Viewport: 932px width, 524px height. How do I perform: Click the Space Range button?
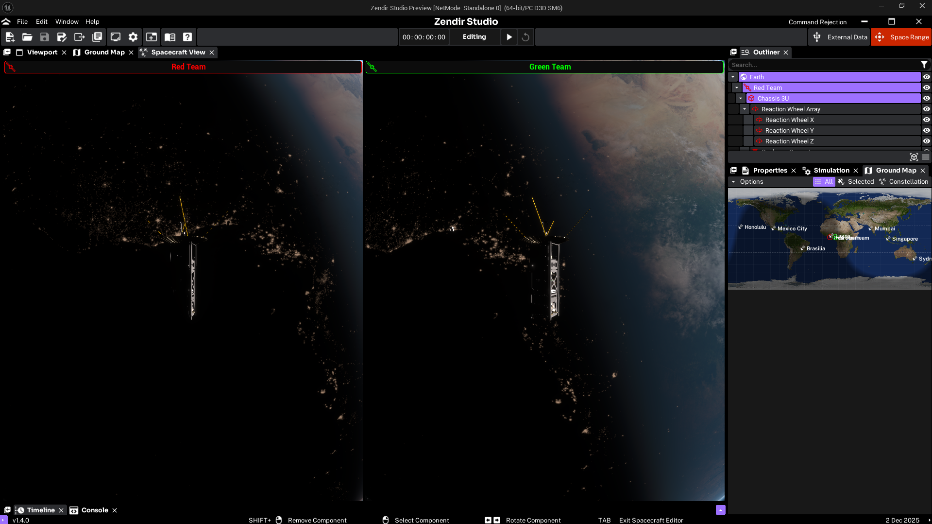pos(901,37)
